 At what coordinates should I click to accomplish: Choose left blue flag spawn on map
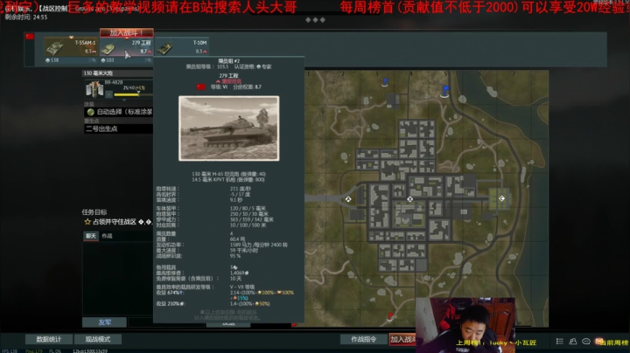click(385, 83)
